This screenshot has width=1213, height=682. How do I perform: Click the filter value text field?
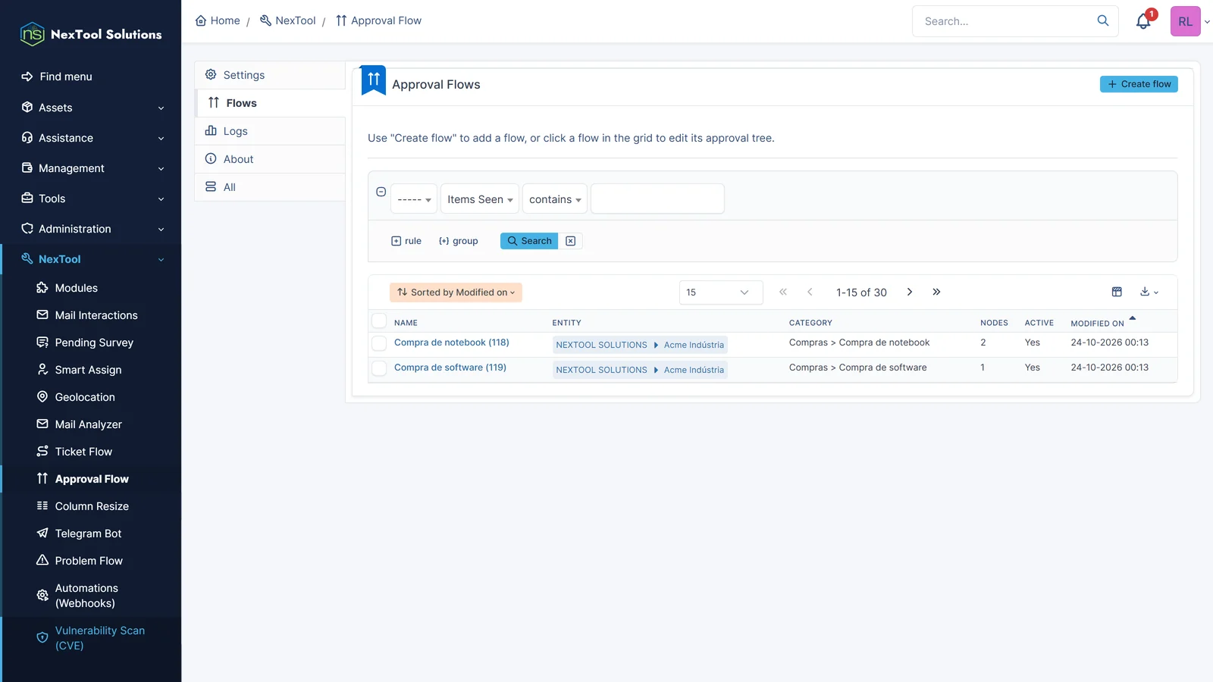tap(657, 199)
